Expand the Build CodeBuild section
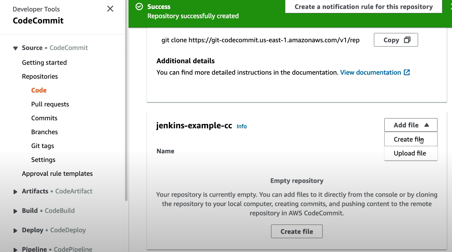The image size is (452, 252). [15, 211]
